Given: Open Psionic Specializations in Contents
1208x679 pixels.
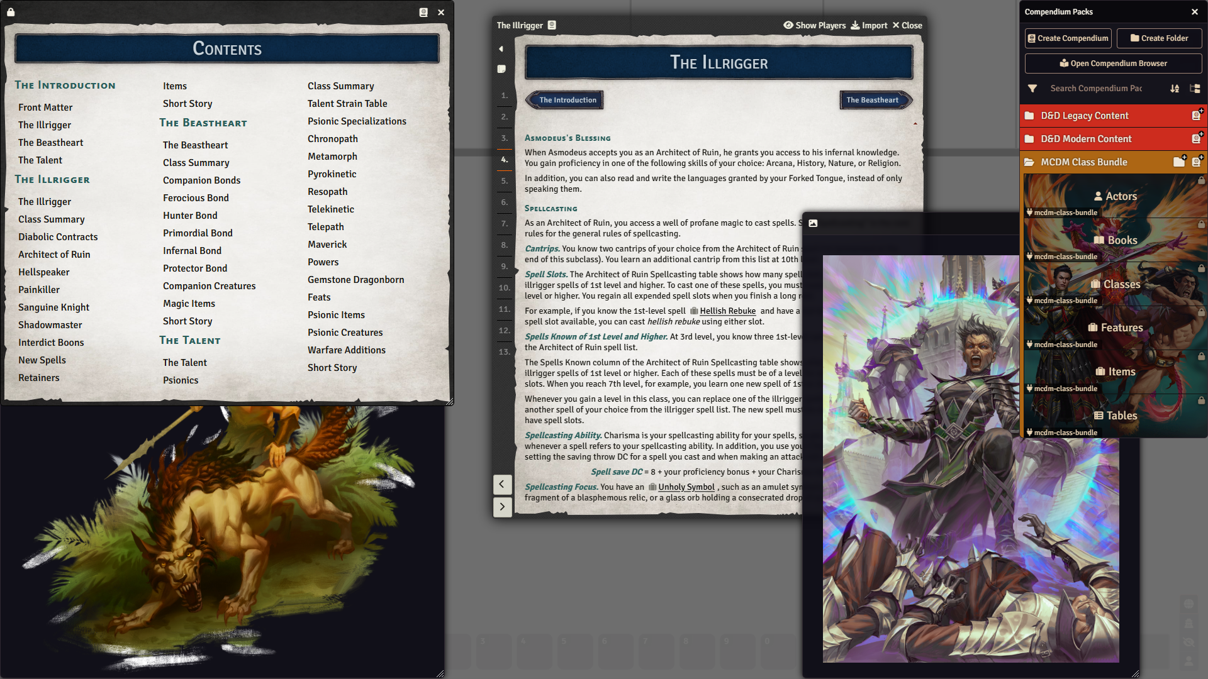Looking at the screenshot, I should coord(357,121).
